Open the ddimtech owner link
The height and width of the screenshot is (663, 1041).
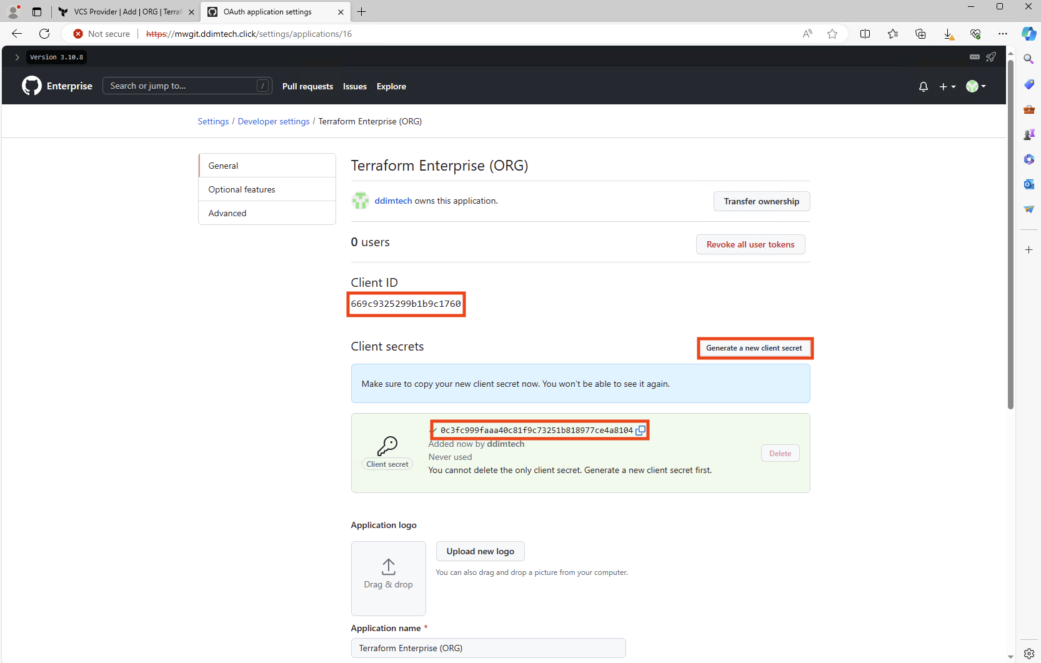[393, 201]
